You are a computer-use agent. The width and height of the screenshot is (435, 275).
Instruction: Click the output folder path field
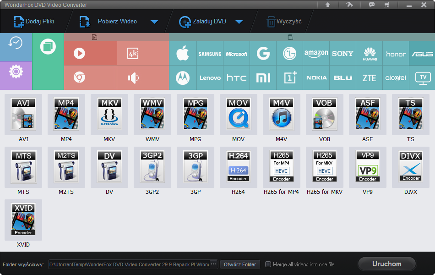click(129, 264)
